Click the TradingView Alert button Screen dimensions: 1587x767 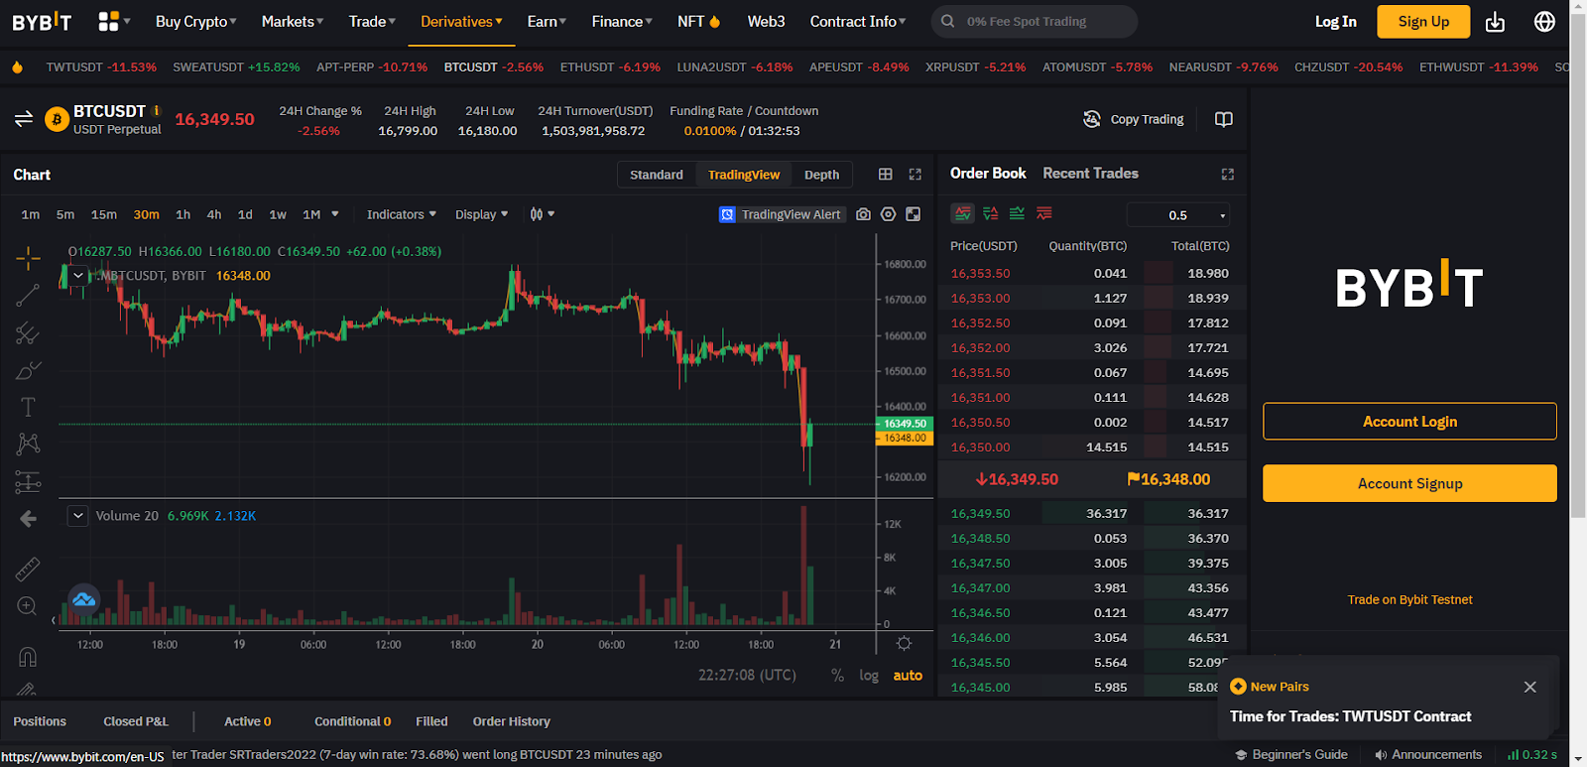coord(782,214)
